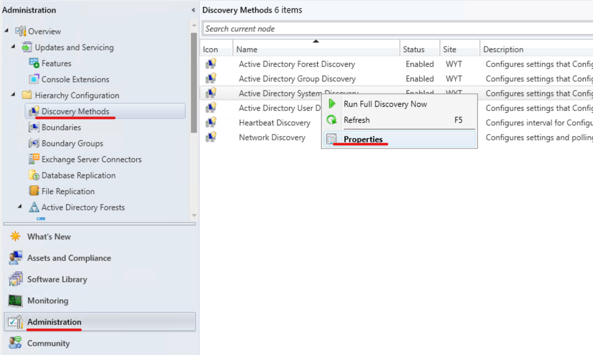Click the Overview node icon
593x355 pixels.
point(20,31)
